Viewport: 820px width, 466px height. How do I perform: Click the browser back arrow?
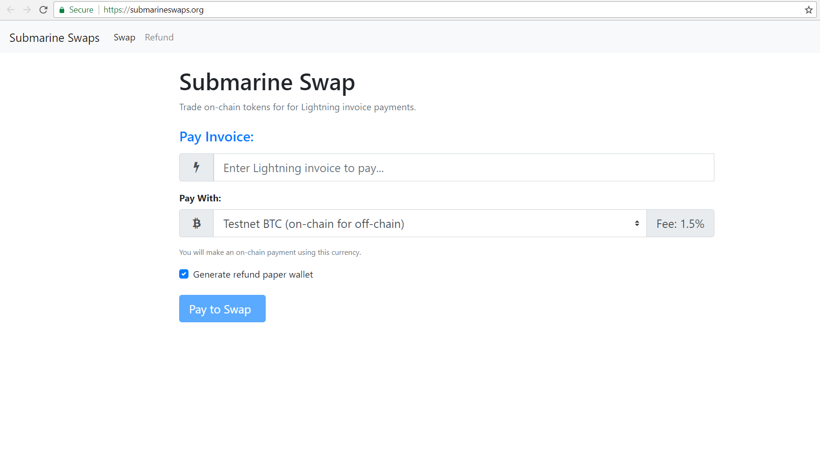tap(10, 9)
